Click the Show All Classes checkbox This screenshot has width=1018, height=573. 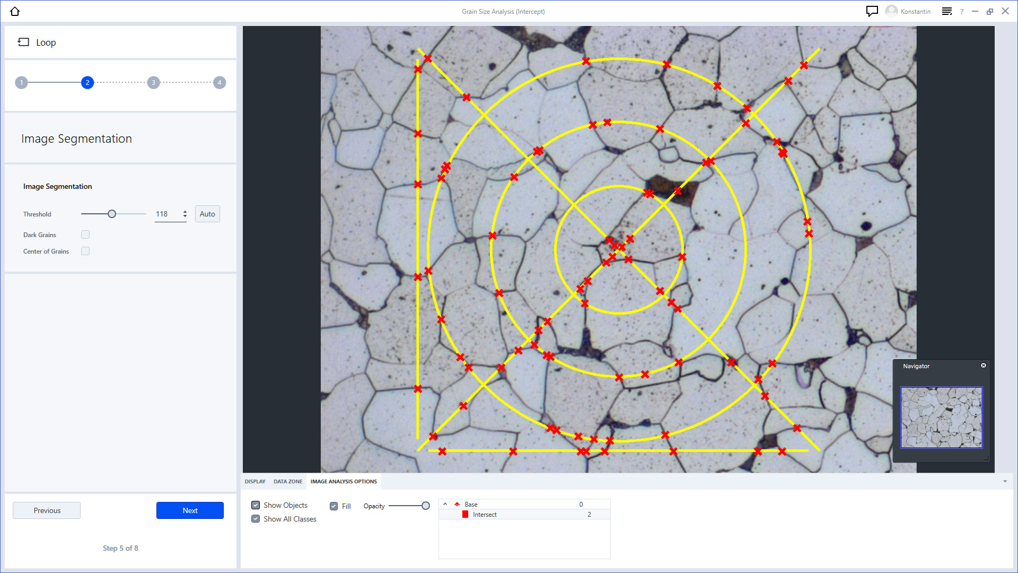256,519
